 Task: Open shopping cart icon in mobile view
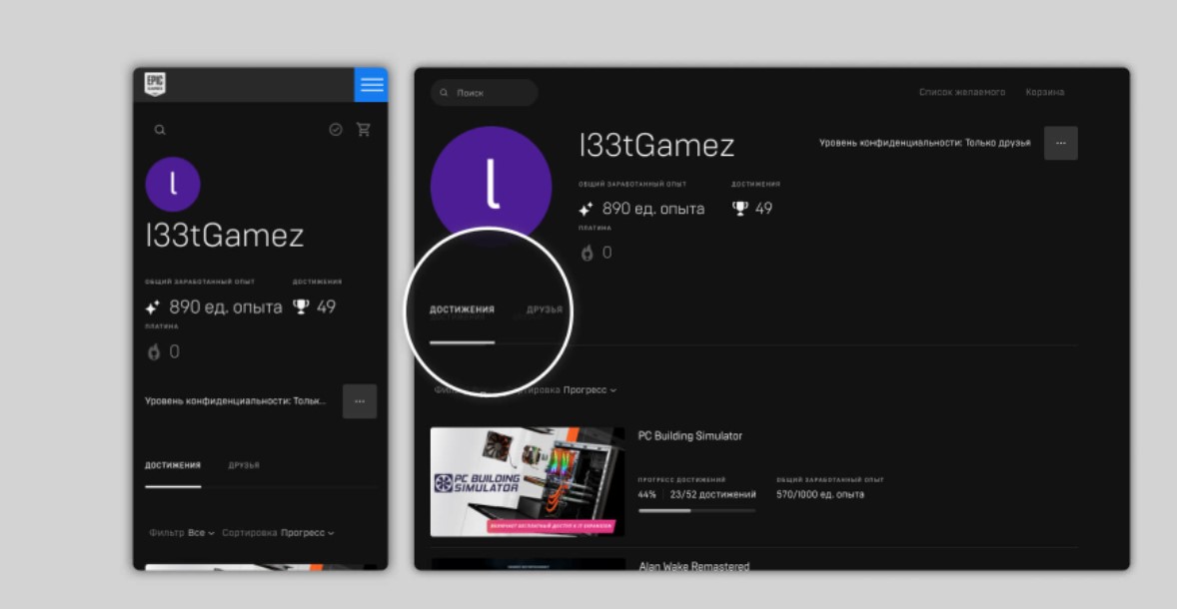coord(364,129)
